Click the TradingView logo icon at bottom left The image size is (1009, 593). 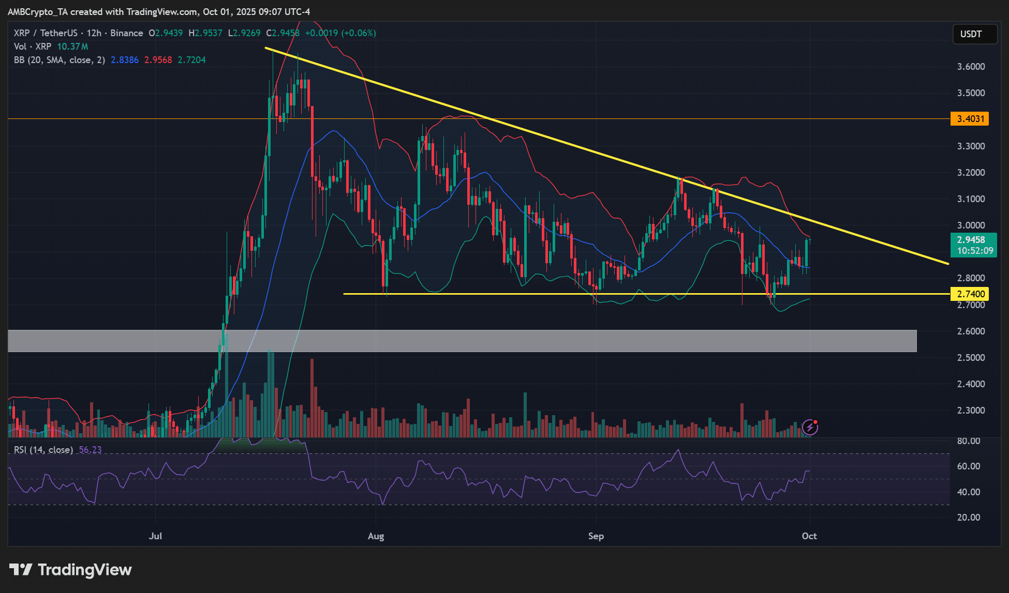tap(21, 570)
